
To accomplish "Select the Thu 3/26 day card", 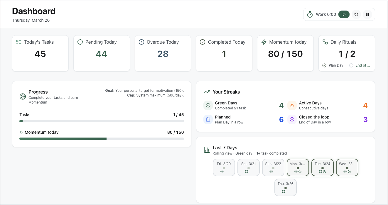I will [285, 187].
